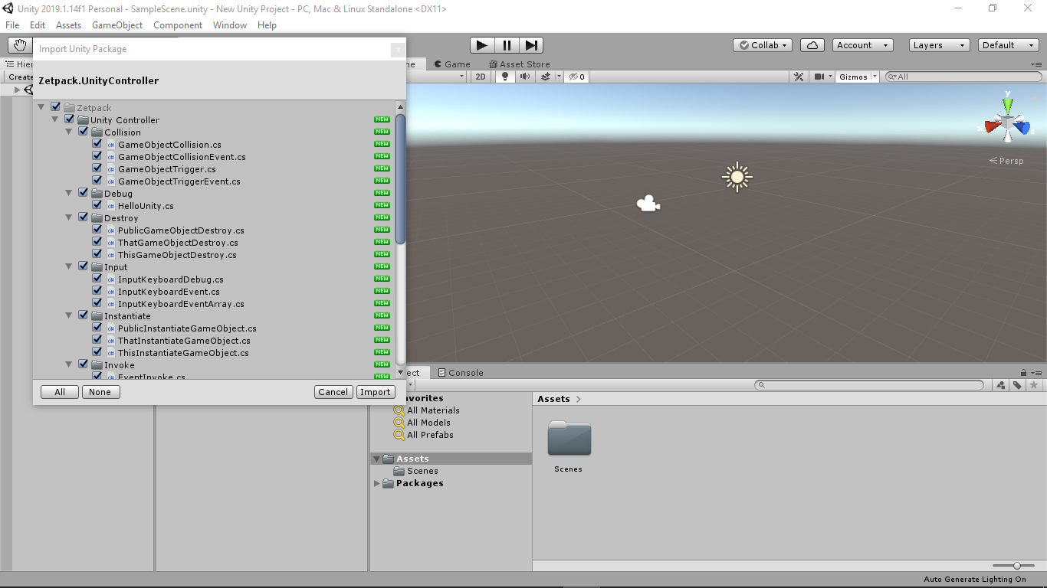Click the Pause button in the toolbar
The height and width of the screenshot is (588, 1047).
pos(507,45)
